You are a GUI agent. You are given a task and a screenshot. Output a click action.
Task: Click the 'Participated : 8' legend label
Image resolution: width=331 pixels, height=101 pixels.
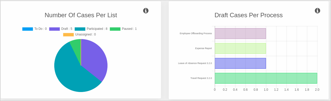97,29
